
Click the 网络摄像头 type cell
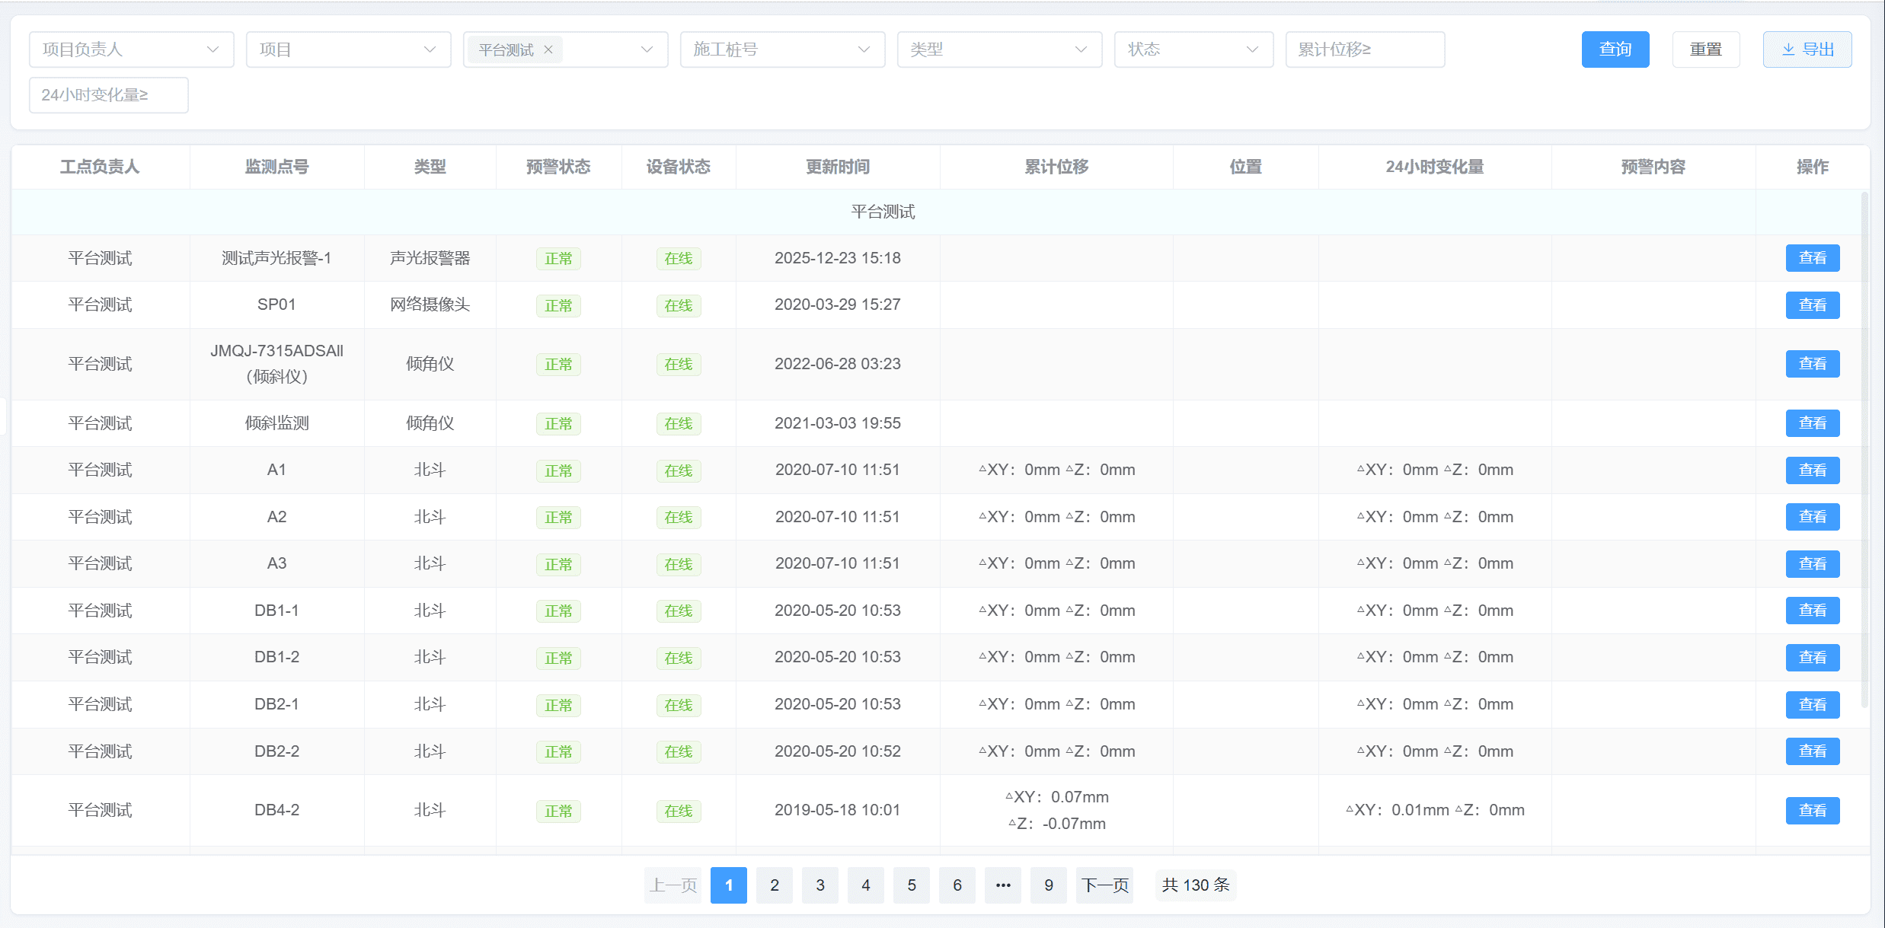tap(430, 305)
